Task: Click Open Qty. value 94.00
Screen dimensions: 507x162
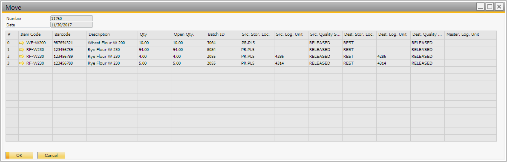Action: 189,50
